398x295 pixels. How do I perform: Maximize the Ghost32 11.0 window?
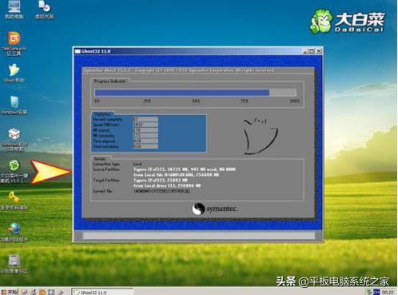pyautogui.click(x=312, y=51)
